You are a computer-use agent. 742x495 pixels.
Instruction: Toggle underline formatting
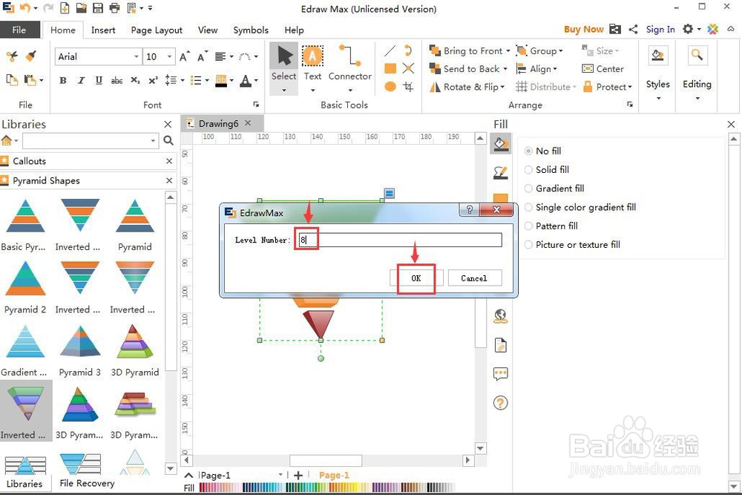coord(99,80)
